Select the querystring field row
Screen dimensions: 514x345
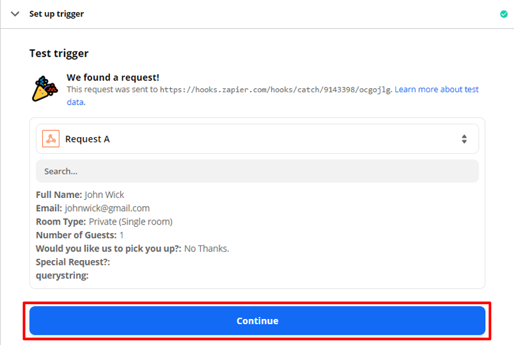click(x=62, y=275)
